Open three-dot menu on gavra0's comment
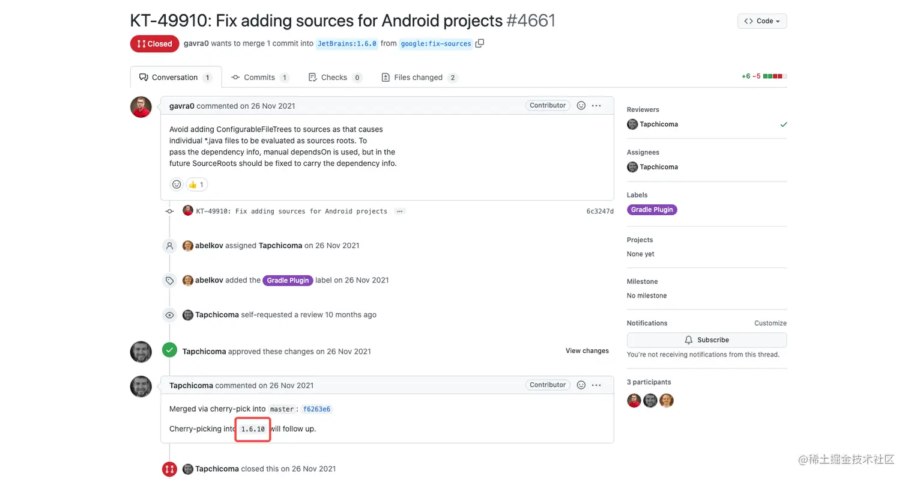Screen dimensions: 908x479 pyautogui.click(x=596, y=105)
